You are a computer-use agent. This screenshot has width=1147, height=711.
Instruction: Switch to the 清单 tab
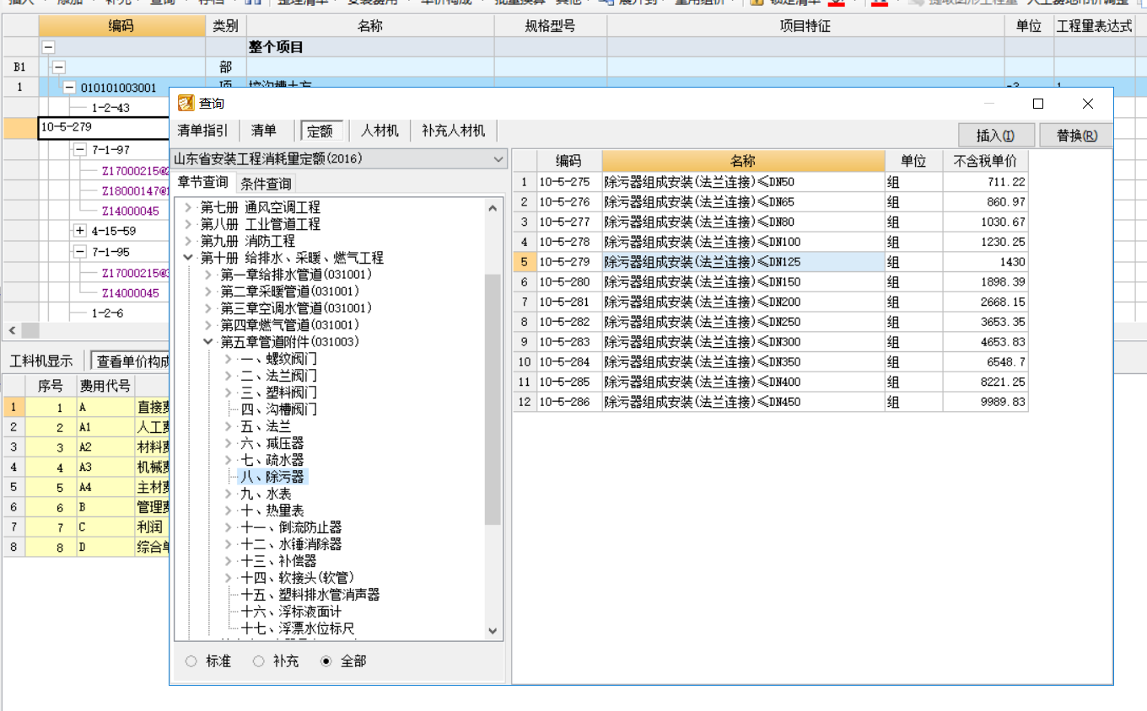pyautogui.click(x=264, y=131)
